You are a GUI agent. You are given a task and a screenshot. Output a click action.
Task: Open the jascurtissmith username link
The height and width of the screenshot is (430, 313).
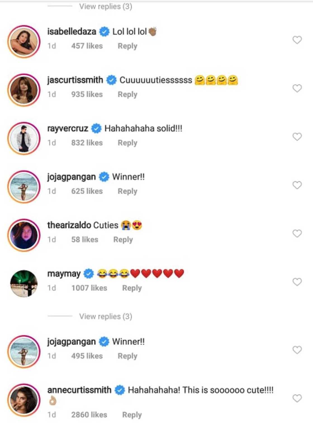pyautogui.click(x=75, y=80)
